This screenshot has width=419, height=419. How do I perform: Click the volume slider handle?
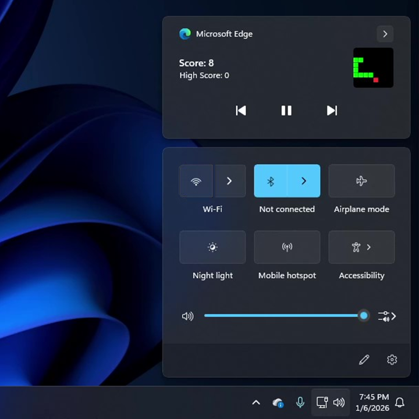pyautogui.click(x=364, y=315)
